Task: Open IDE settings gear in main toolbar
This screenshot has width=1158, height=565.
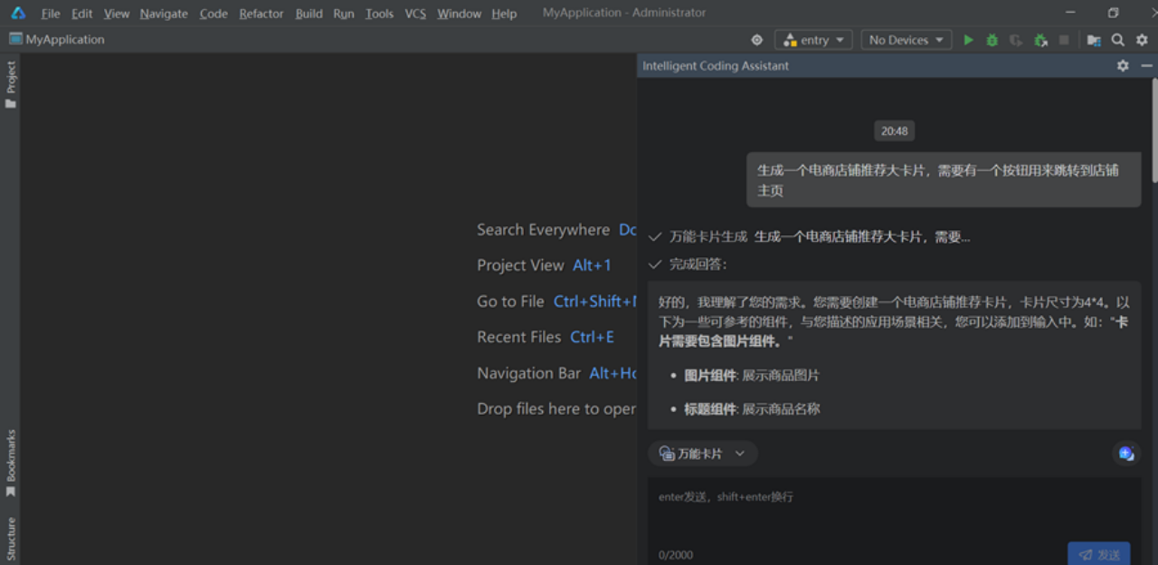Action: point(1142,40)
